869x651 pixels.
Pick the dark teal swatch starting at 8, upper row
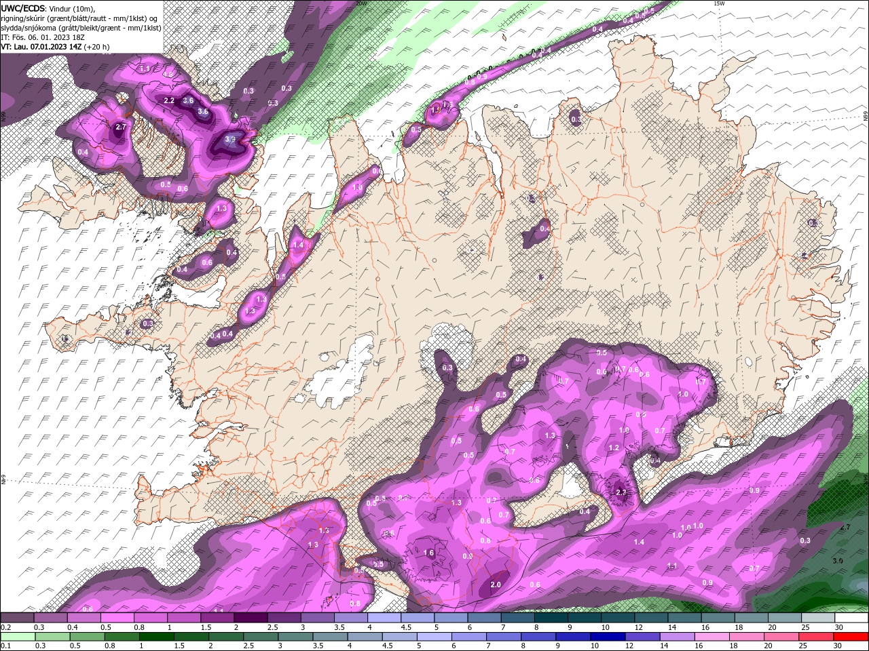[x=550, y=618]
